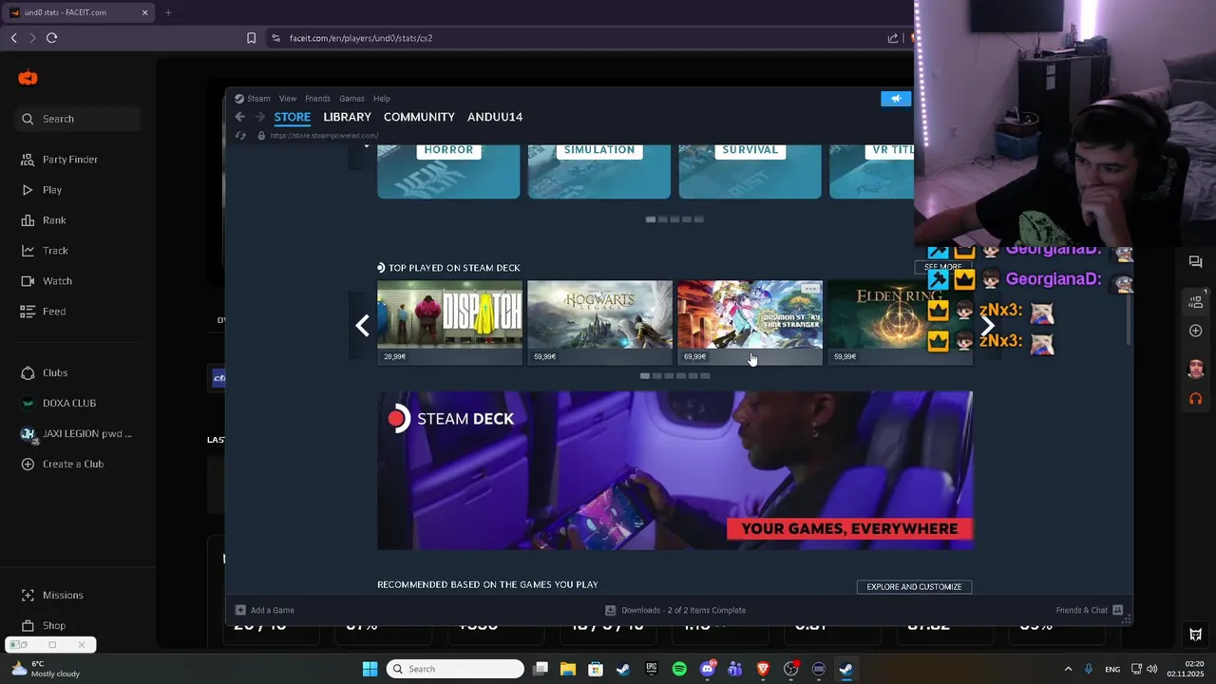The height and width of the screenshot is (684, 1216).
Task: Click the share icon in browser address bar
Action: point(893,38)
